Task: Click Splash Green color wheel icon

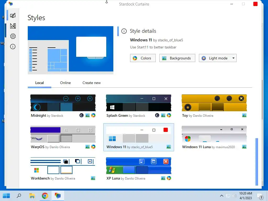Action: coord(169,115)
